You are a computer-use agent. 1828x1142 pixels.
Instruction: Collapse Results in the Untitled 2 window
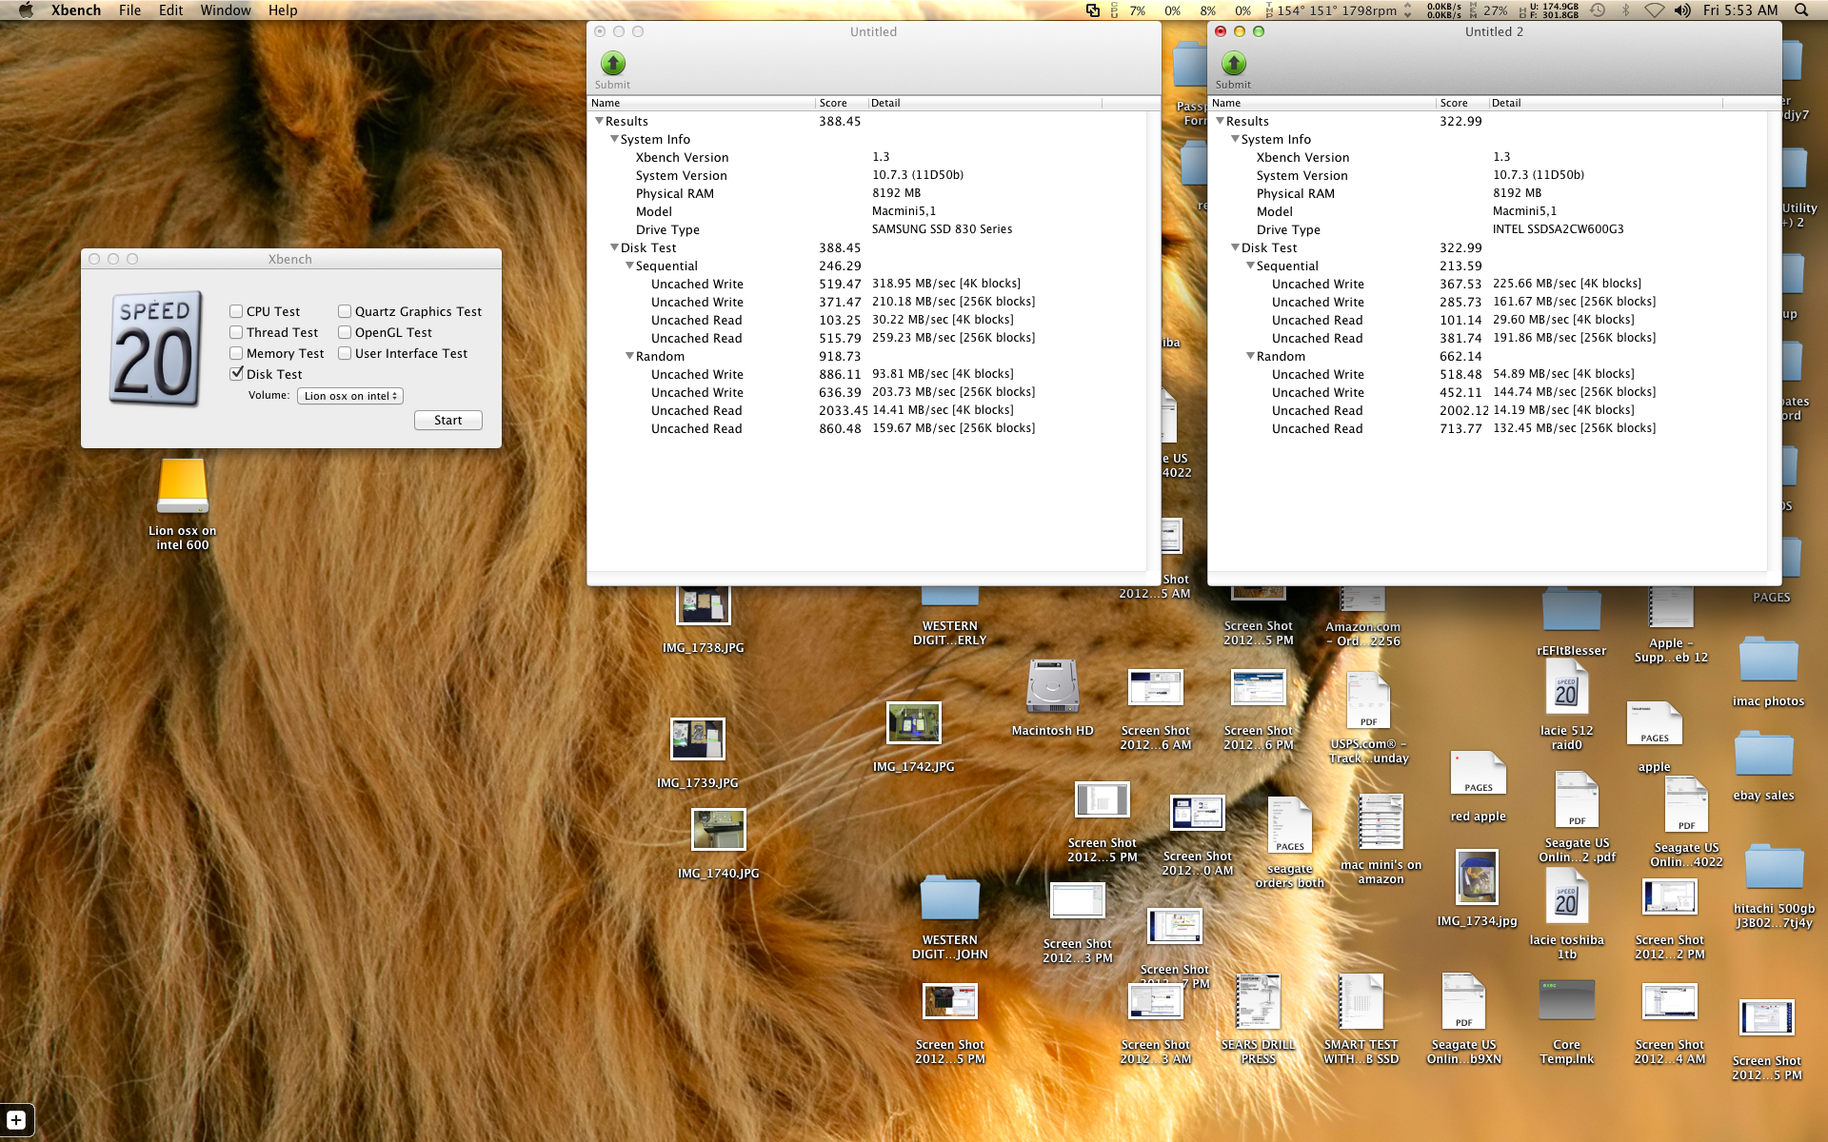(x=1220, y=121)
